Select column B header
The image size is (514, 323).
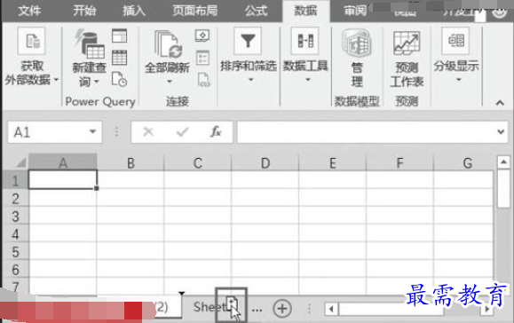[130, 162]
